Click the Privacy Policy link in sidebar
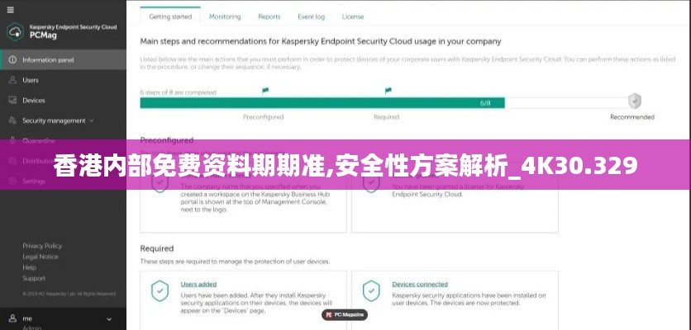Viewport: 691px width, 330px height. 42,246
